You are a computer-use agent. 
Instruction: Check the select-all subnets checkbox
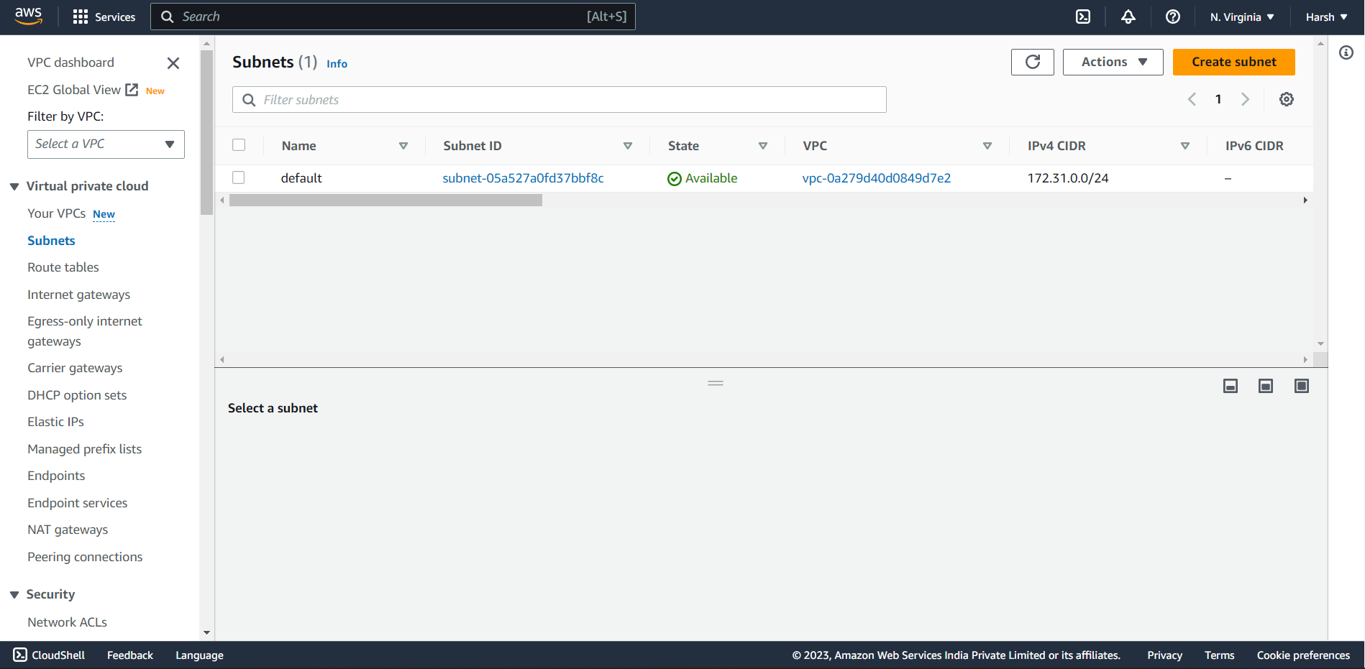pyautogui.click(x=238, y=144)
